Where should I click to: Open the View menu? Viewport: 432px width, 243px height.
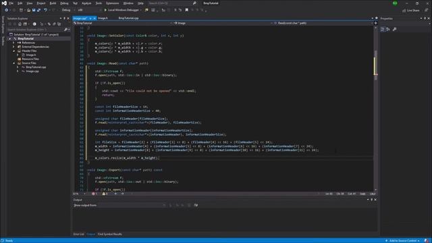(x=30, y=3)
